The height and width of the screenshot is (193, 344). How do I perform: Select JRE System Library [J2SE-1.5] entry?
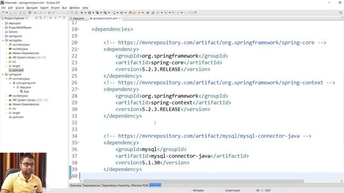click(30, 100)
